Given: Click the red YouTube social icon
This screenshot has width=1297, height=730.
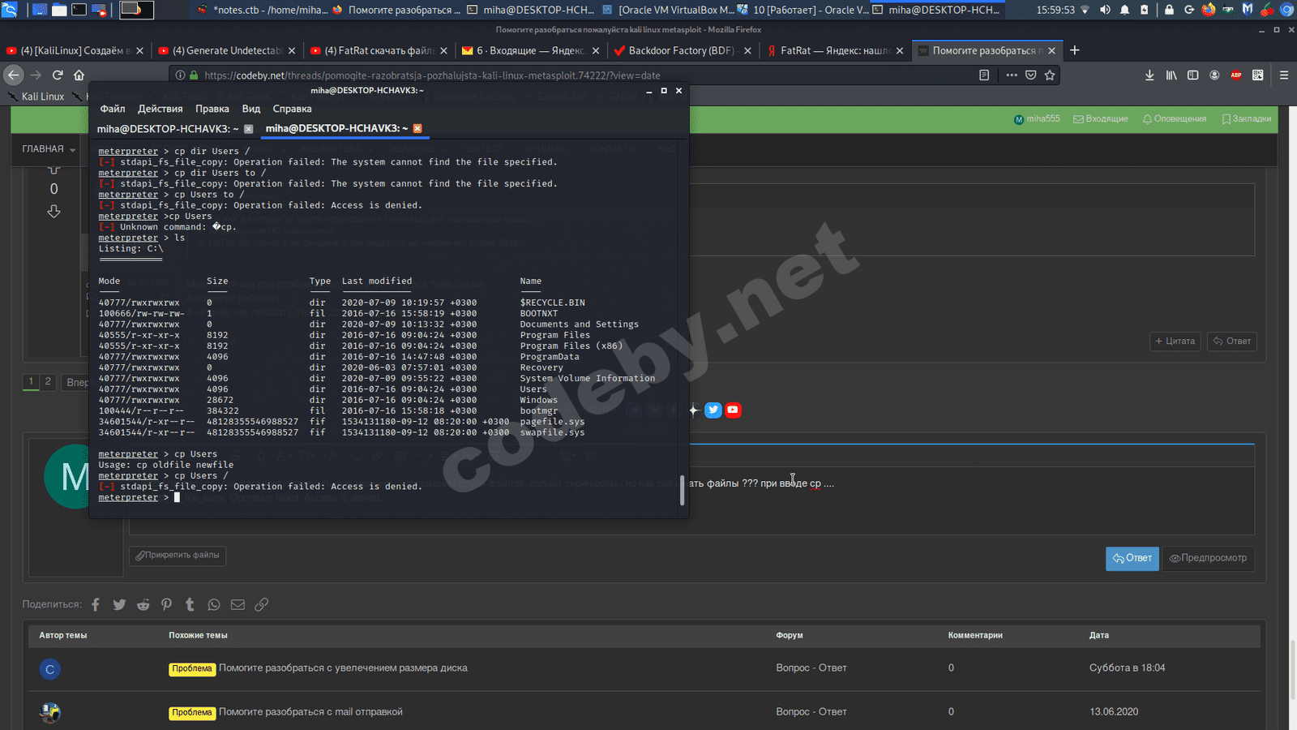Looking at the screenshot, I should coord(733,410).
